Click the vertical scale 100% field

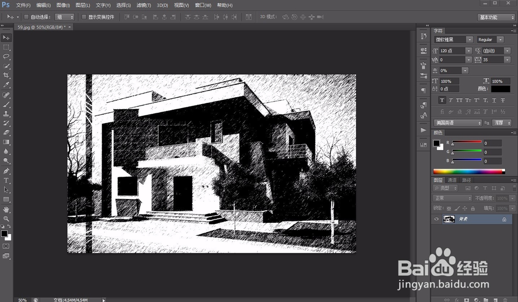coord(449,81)
